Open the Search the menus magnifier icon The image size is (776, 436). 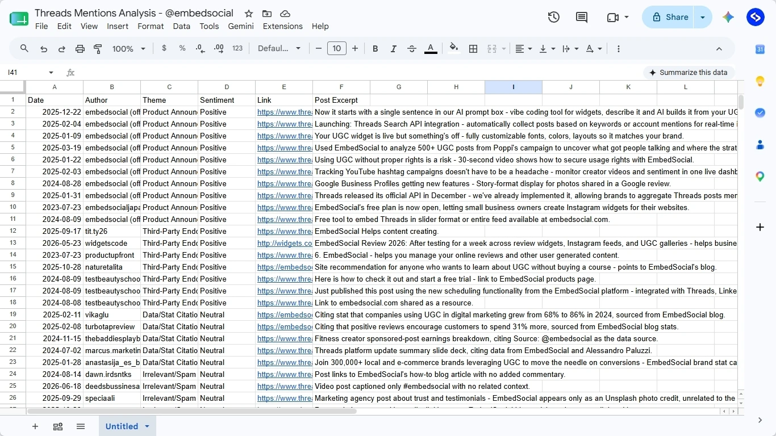tap(24, 49)
